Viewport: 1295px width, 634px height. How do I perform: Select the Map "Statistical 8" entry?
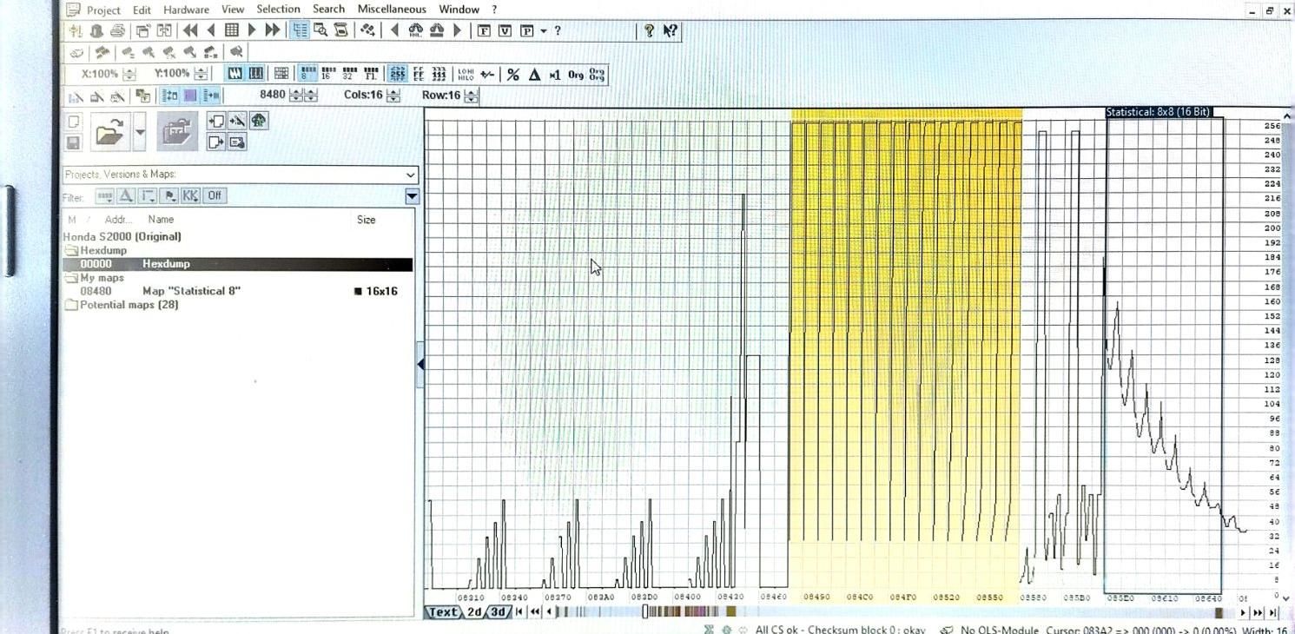click(191, 291)
